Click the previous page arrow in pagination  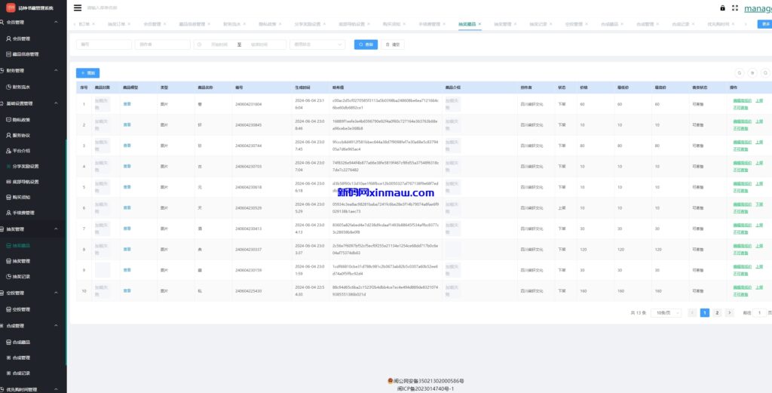pos(692,312)
